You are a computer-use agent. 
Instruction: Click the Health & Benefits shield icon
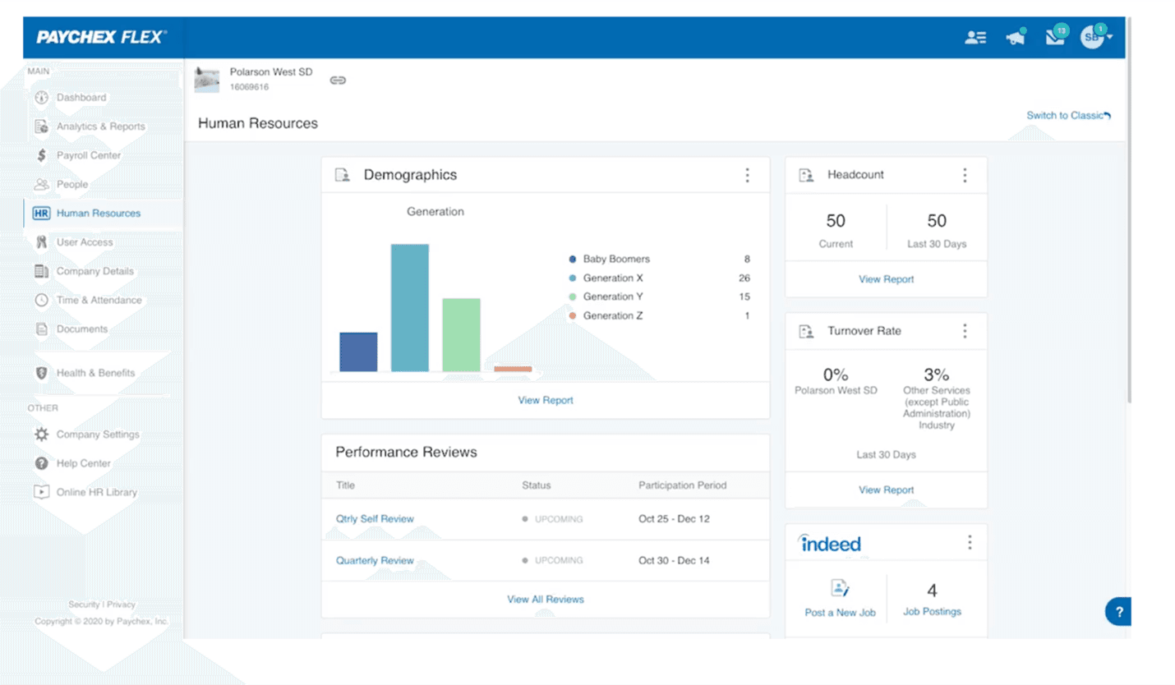42,373
